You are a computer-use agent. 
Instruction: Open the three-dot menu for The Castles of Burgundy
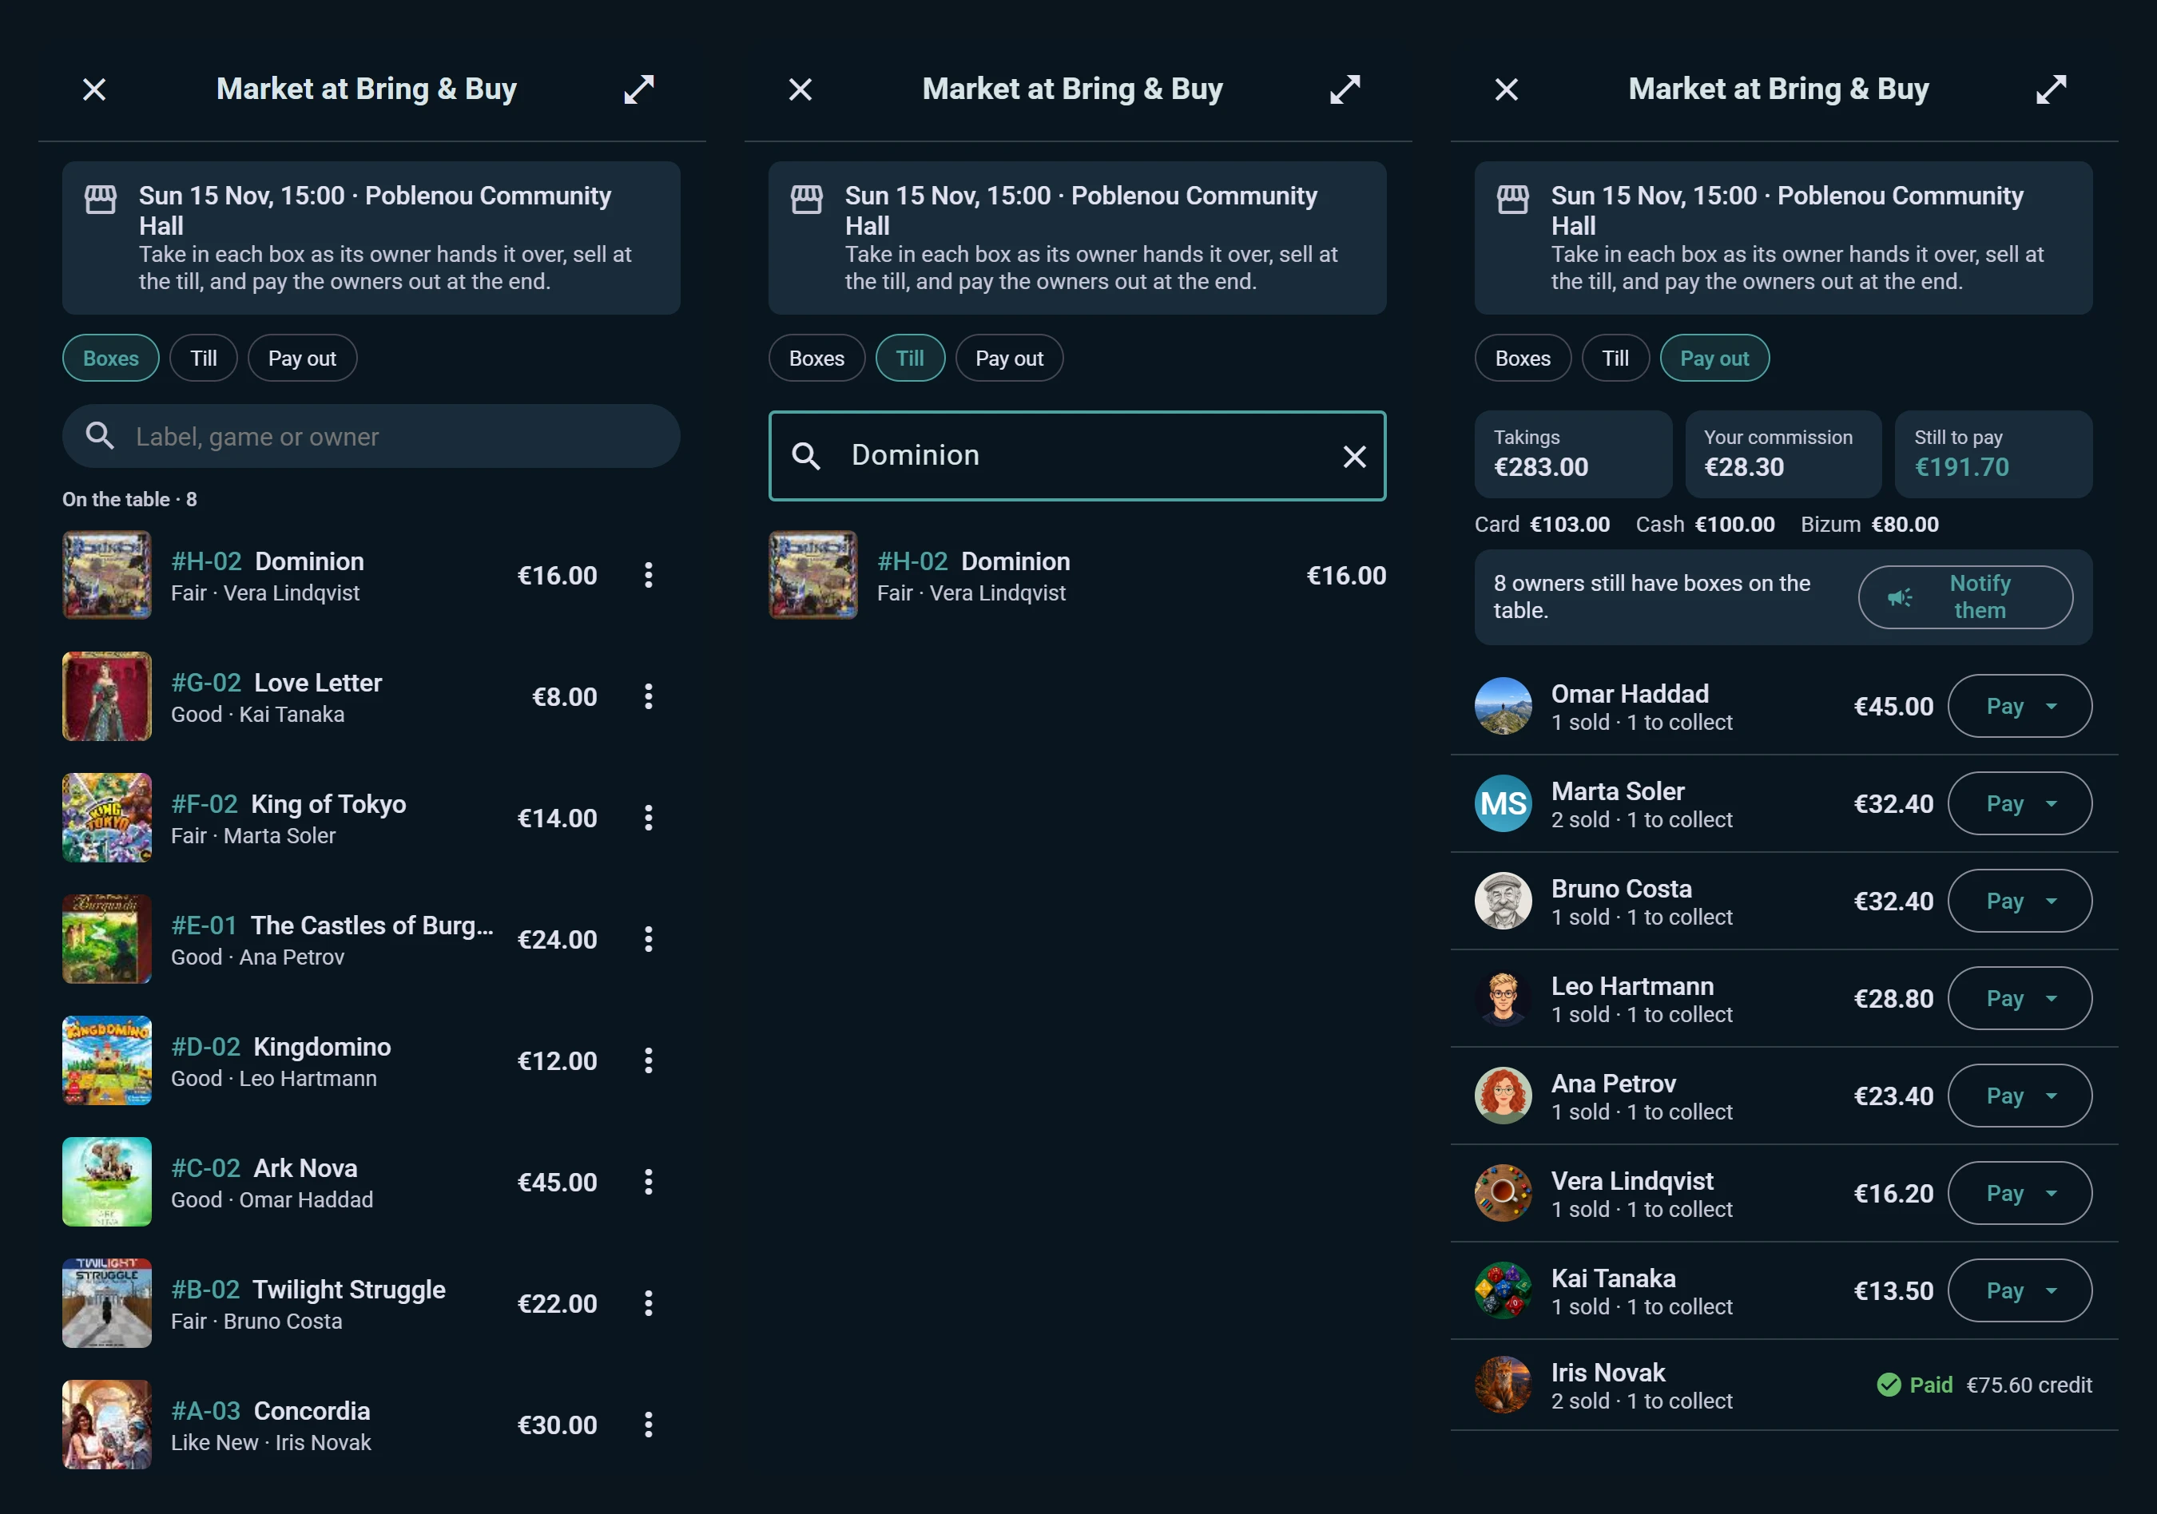[648, 939]
